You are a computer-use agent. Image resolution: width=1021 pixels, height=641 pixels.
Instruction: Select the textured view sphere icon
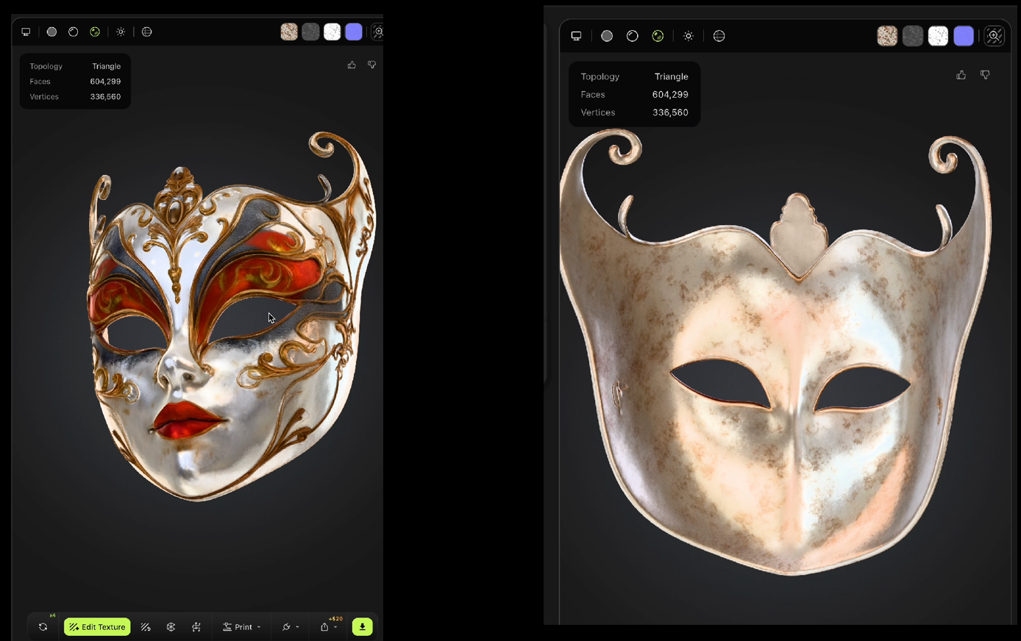pyautogui.click(x=95, y=32)
